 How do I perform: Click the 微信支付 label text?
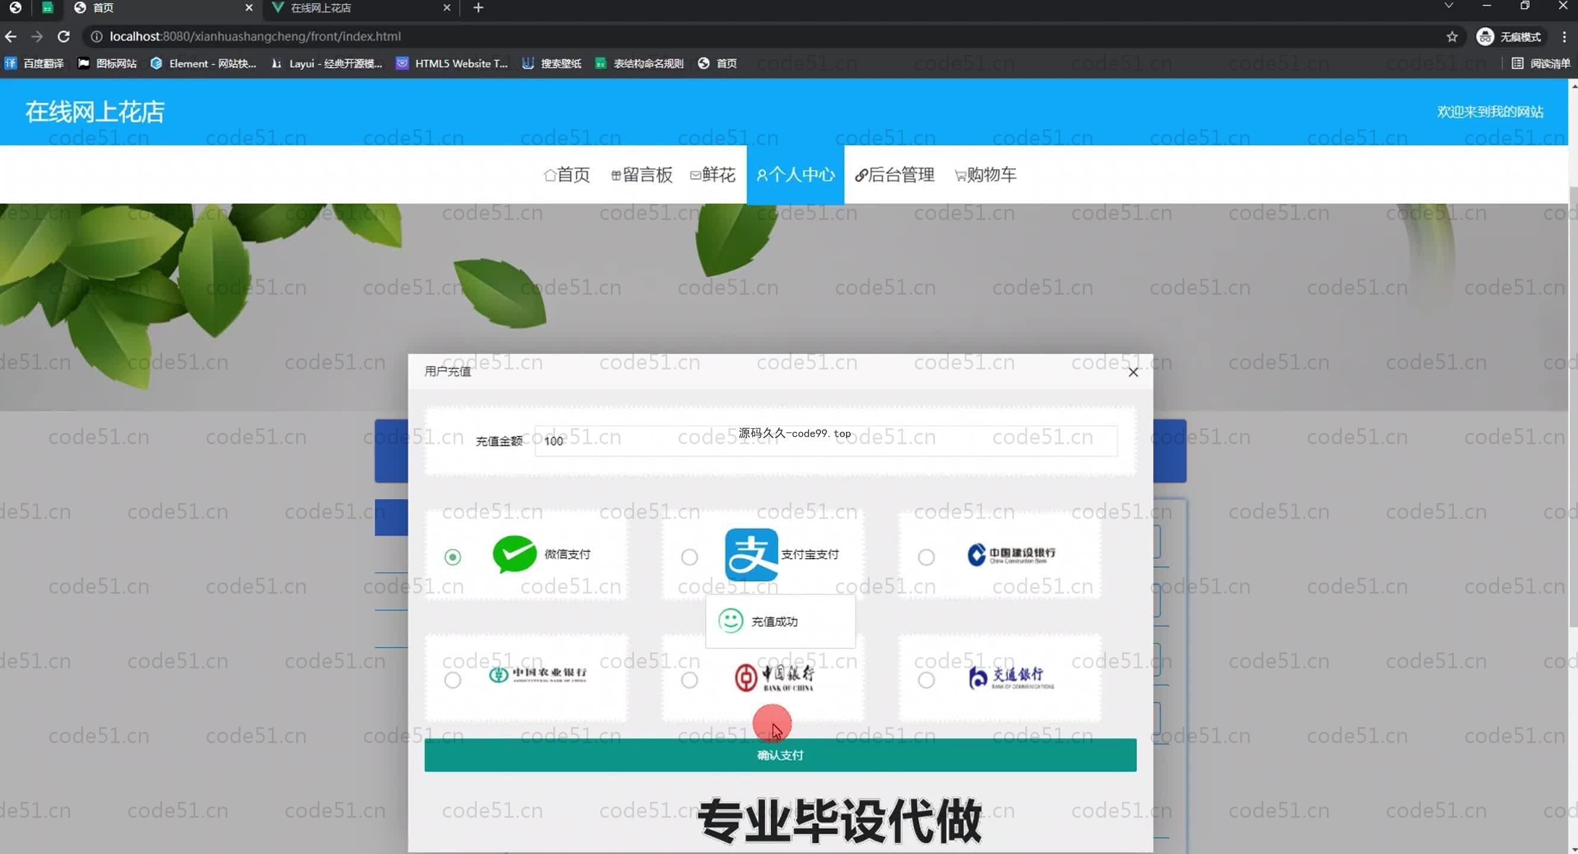[x=567, y=555]
